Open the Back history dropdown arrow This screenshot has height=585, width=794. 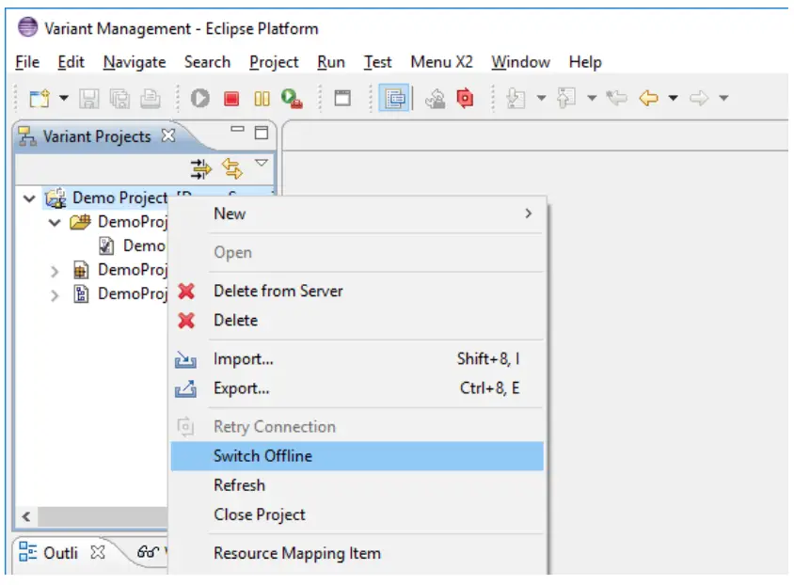pyautogui.click(x=673, y=98)
